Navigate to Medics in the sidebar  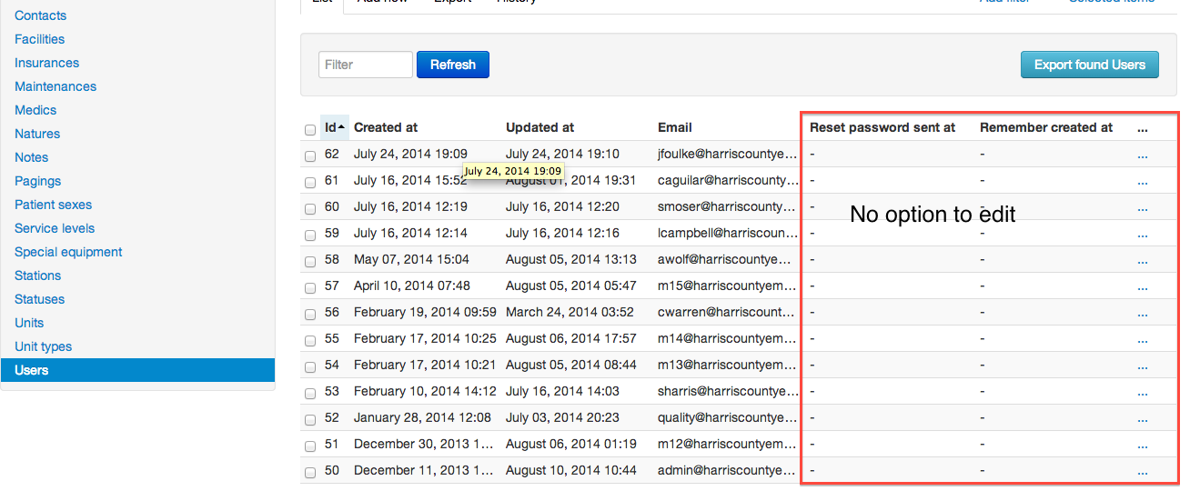(x=35, y=110)
